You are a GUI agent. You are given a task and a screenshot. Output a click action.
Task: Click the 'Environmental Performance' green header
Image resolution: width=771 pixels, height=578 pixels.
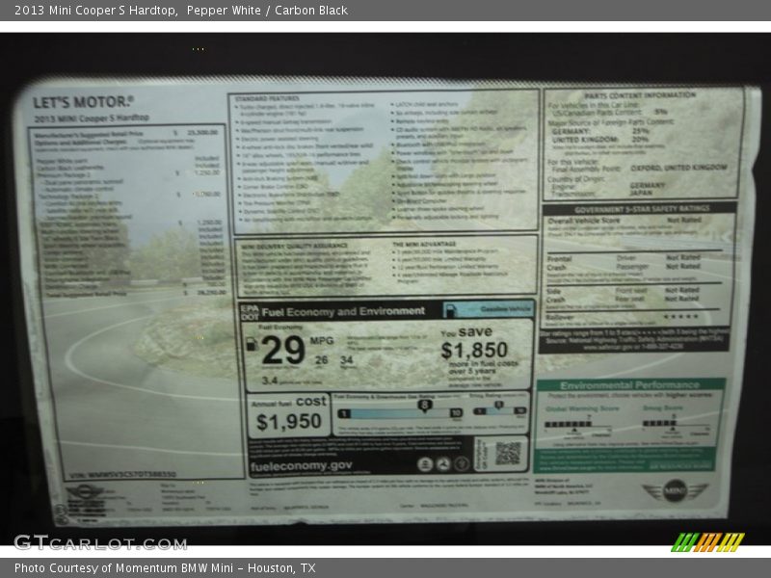click(x=629, y=384)
